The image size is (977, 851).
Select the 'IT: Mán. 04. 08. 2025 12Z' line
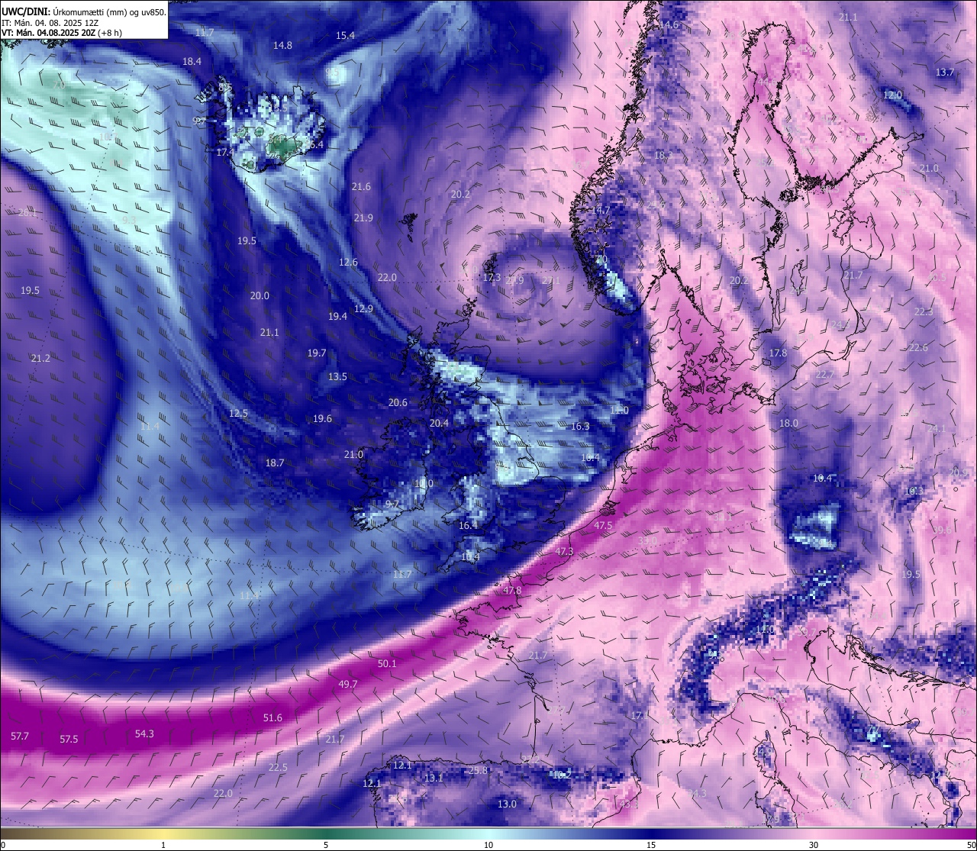pyautogui.click(x=50, y=23)
